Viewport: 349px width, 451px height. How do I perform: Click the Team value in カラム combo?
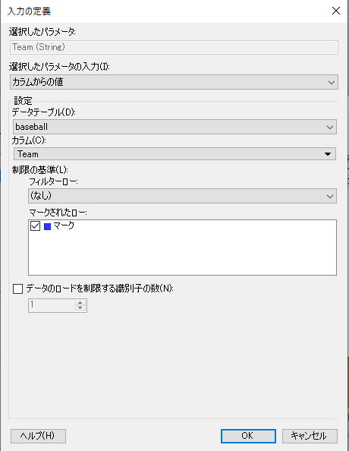pos(28,154)
